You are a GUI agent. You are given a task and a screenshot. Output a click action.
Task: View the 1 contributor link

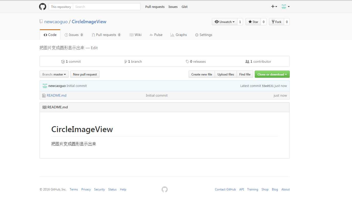258,61
